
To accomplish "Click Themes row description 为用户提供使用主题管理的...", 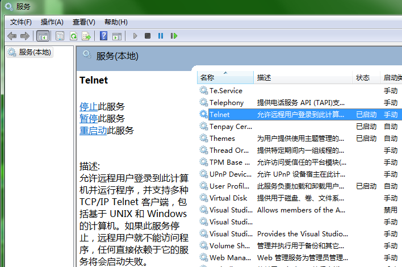I will (x=300, y=139).
